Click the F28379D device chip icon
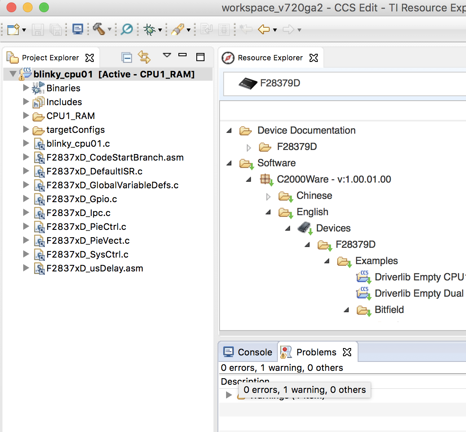The width and height of the screenshot is (466, 432). tap(248, 83)
